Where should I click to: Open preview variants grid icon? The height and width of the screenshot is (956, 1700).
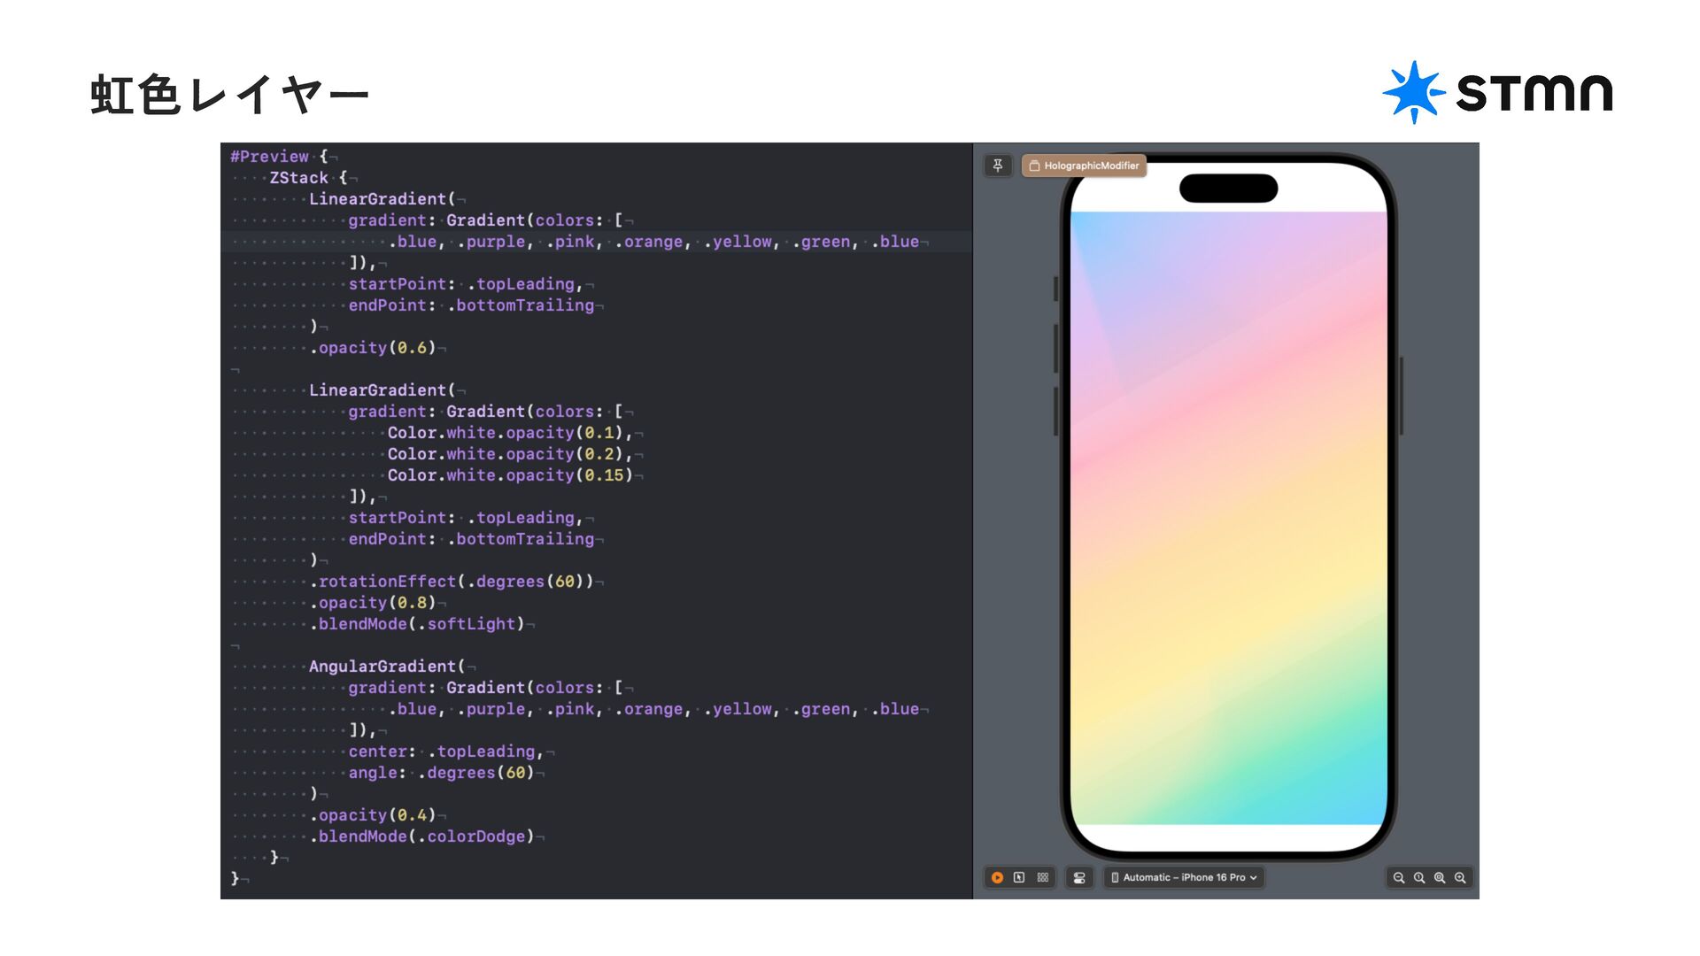[x=1043, y=877]
